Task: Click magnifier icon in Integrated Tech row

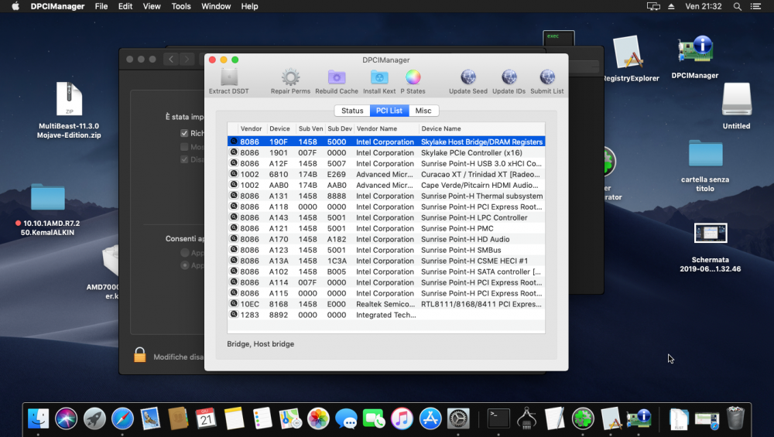Action: coord(234,315)
